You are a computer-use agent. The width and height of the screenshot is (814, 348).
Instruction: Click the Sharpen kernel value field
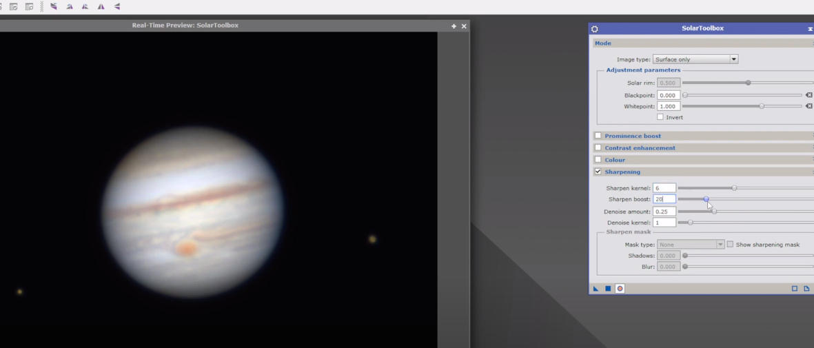(x=664, y=188)
